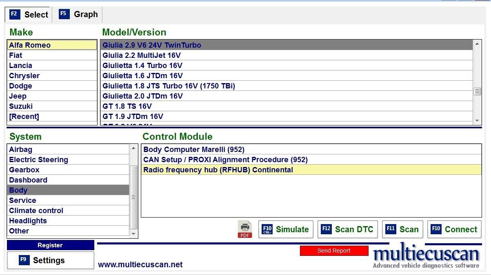Pick Chrysler from Make list
Viewport: 491px width, 275px height.
tap(52, 76)
